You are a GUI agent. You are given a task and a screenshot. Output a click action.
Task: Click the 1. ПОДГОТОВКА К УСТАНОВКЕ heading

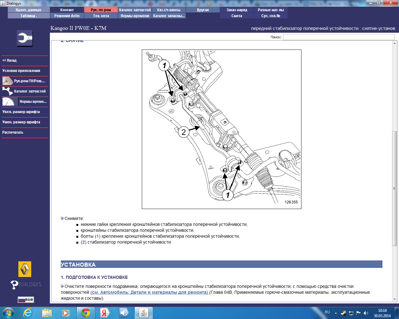[x=94, y=277]
